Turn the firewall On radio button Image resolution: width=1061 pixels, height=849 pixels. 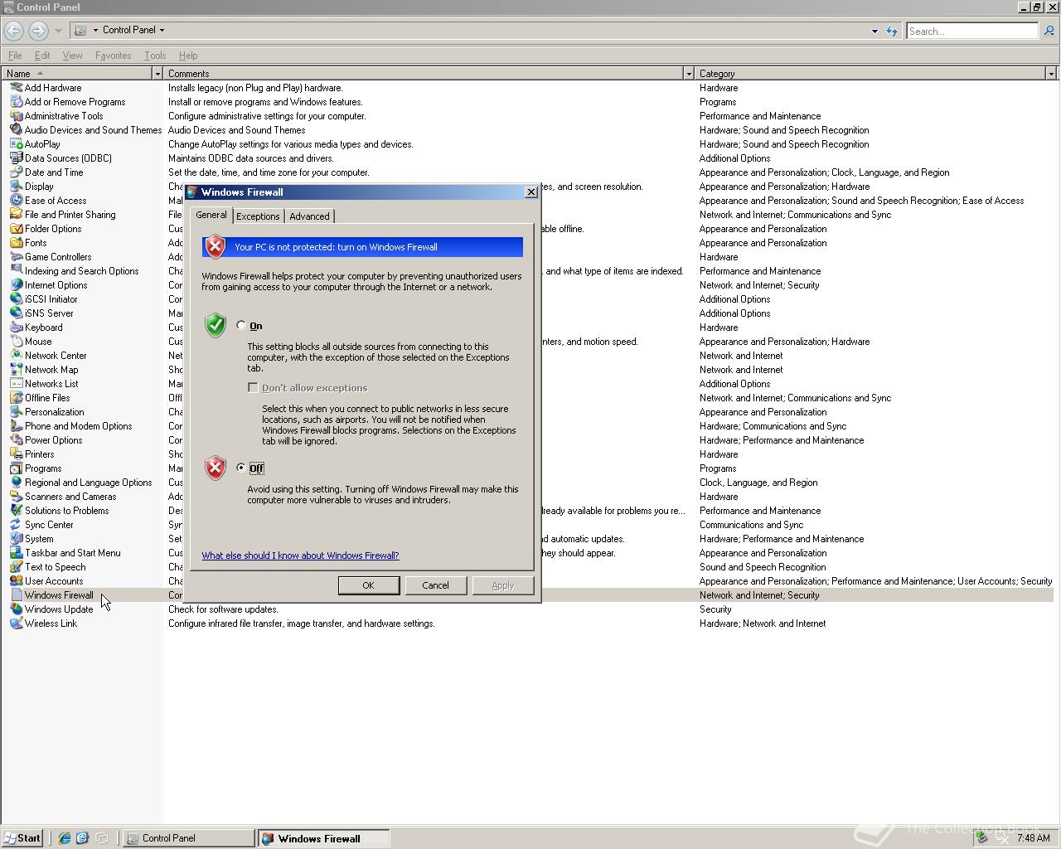[x=241, y=326]
